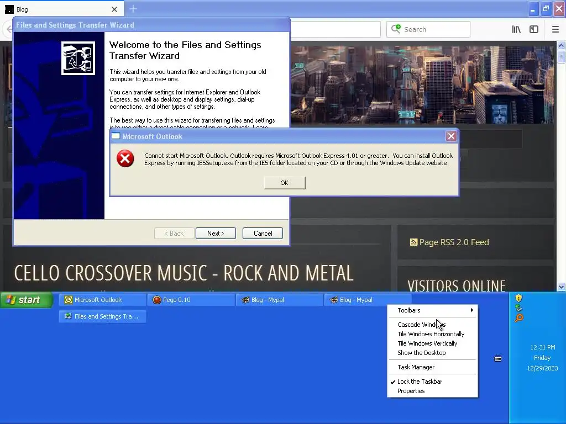Click the system clock showing 12:31 PM
566x424 pixels.
click(543, 348)
